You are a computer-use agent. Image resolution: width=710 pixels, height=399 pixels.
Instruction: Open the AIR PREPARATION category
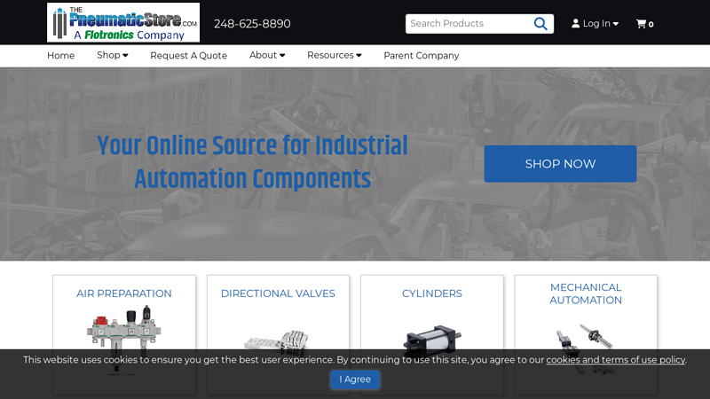(124, 293)
